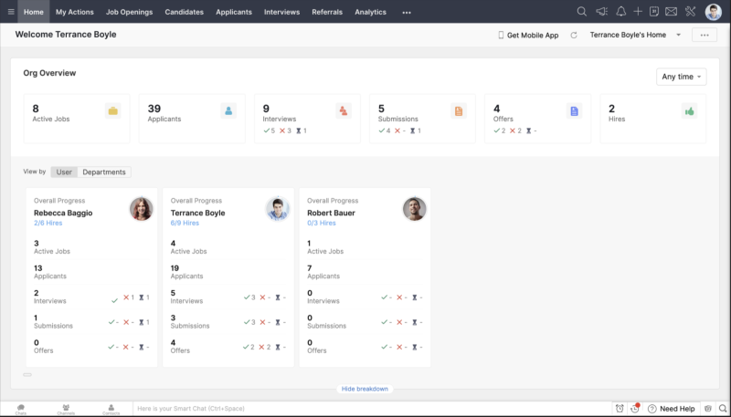Click the 9 Interviews count
731x417 pixels.
266,109
